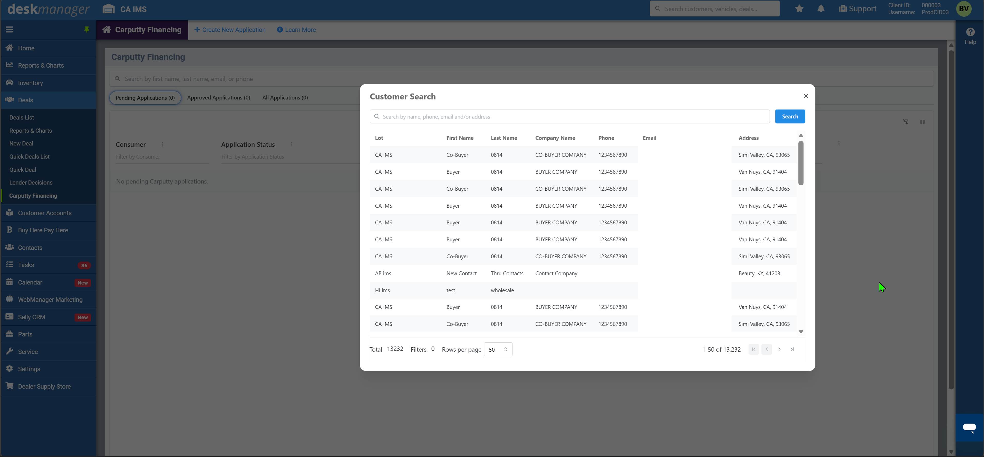984x457 pixels.
Task: Select the HI ims test wholesale row
Action: click(x=583, y=290)
